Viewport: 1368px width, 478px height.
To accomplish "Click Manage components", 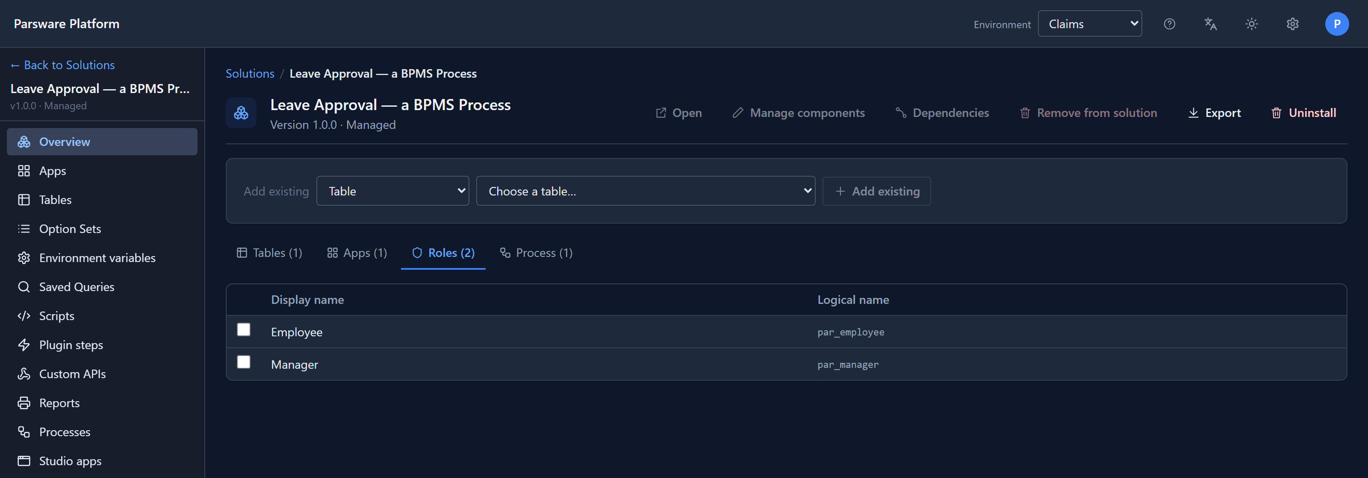I will click(798, 113).
